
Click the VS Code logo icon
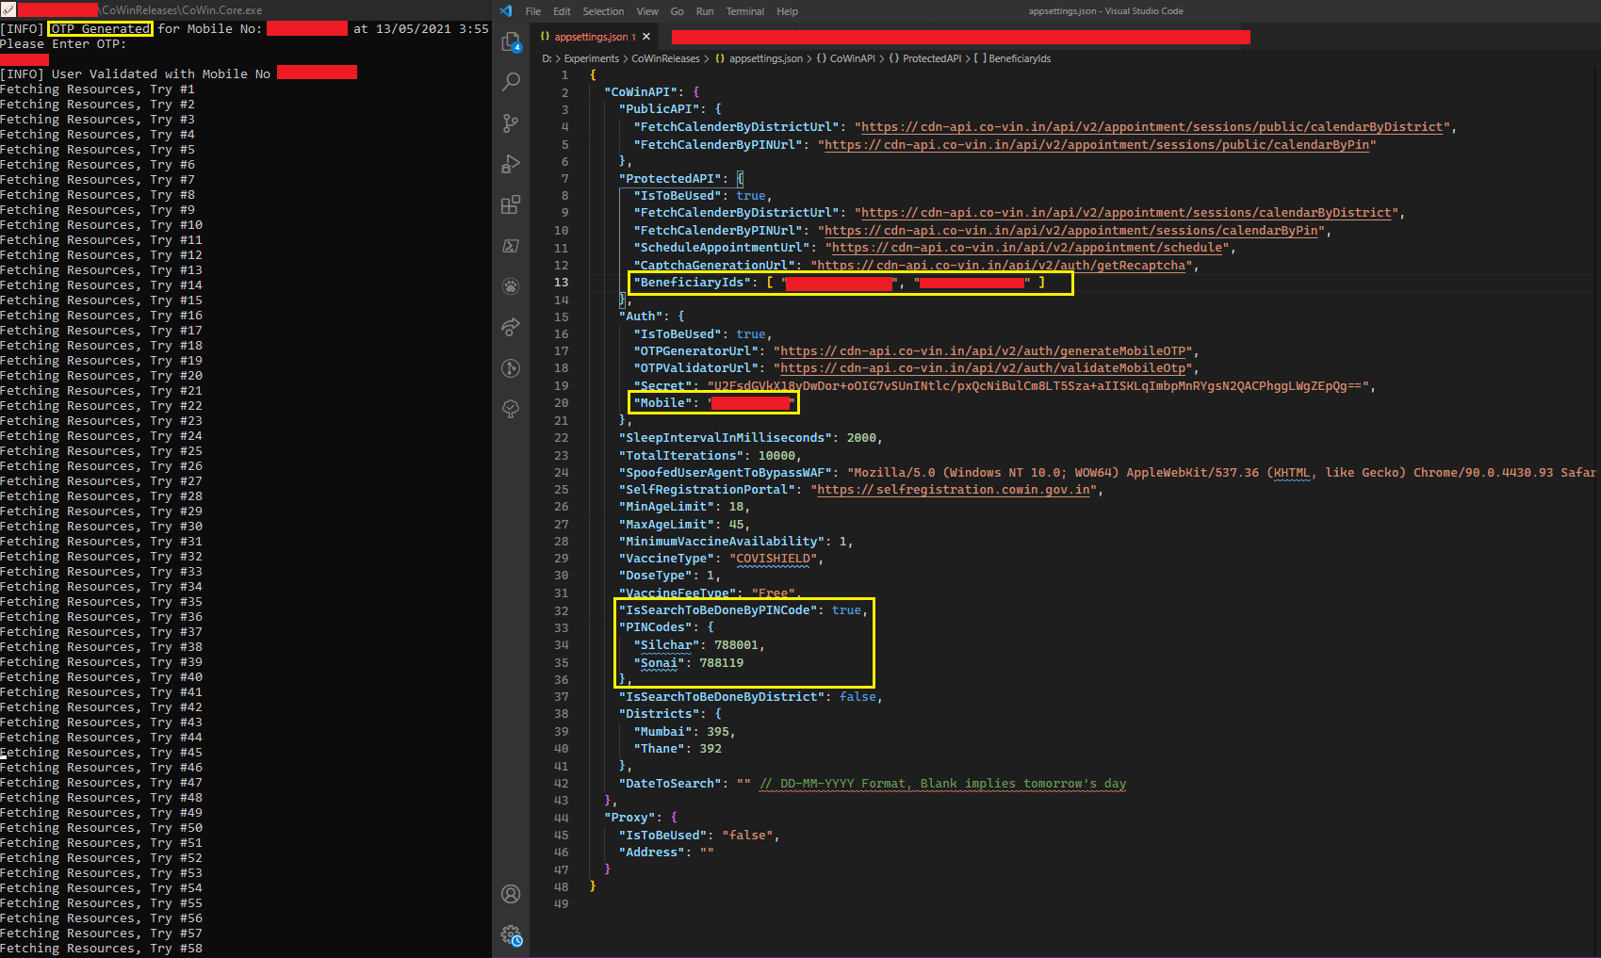[x=506, y=11]
